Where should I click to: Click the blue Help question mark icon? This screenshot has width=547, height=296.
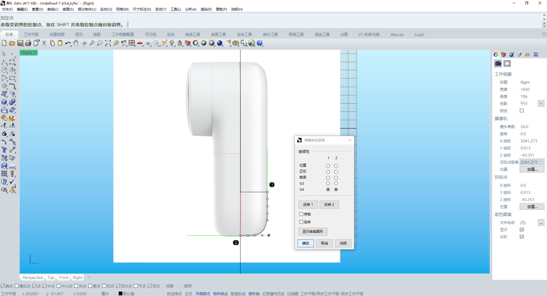[260, 43]
